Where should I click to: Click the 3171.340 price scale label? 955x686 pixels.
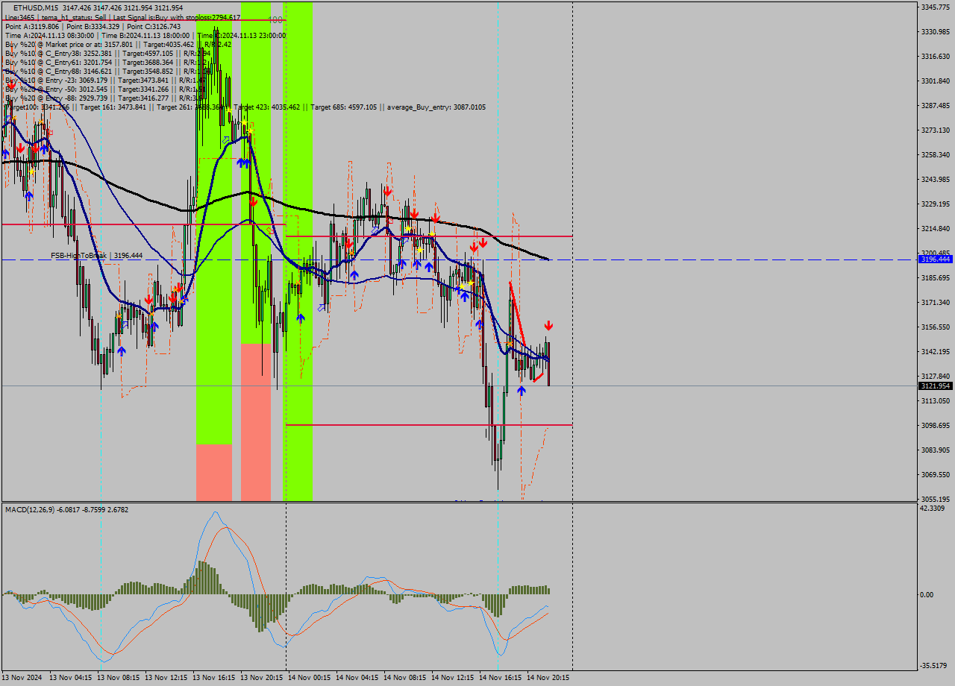click(937, 302)
